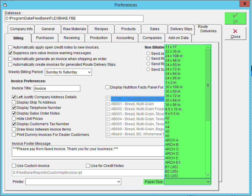Choose paper size 11 x 17

pyautogui.click(x=185, y=47)
